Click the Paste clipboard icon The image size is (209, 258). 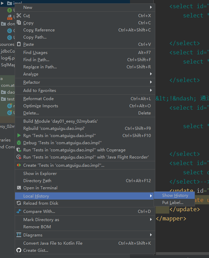(19, 44)
